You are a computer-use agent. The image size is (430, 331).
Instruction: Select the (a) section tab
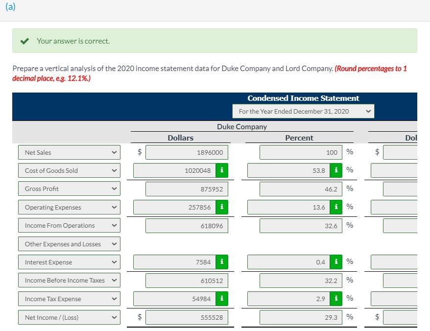(x=10, y=7)
